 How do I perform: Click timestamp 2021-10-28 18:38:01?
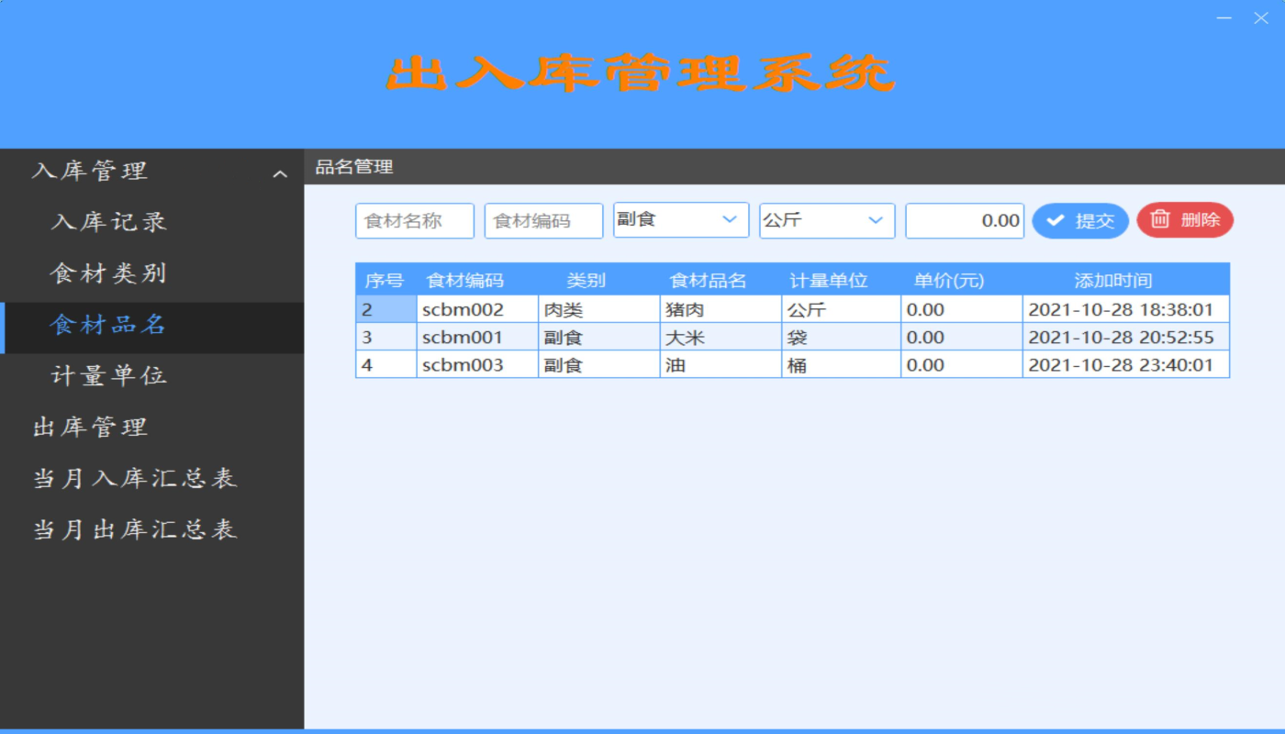coord(1125,309)
